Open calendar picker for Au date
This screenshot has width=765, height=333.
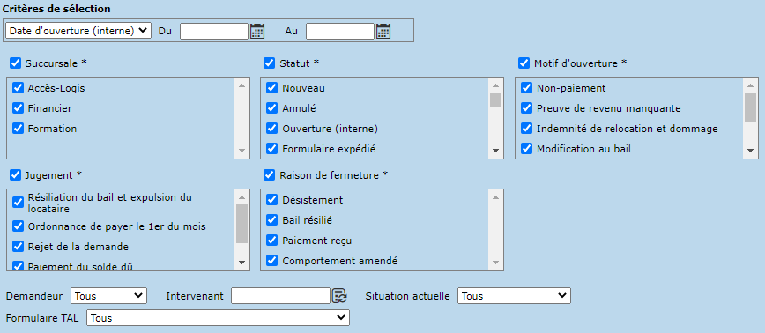(x=383, y=31)
